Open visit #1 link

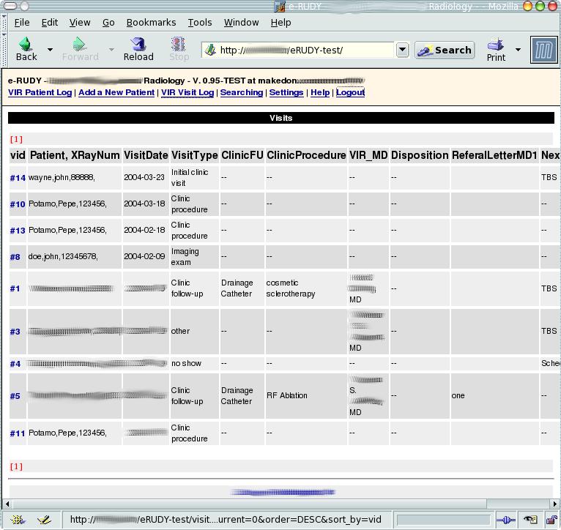point(15,288)
